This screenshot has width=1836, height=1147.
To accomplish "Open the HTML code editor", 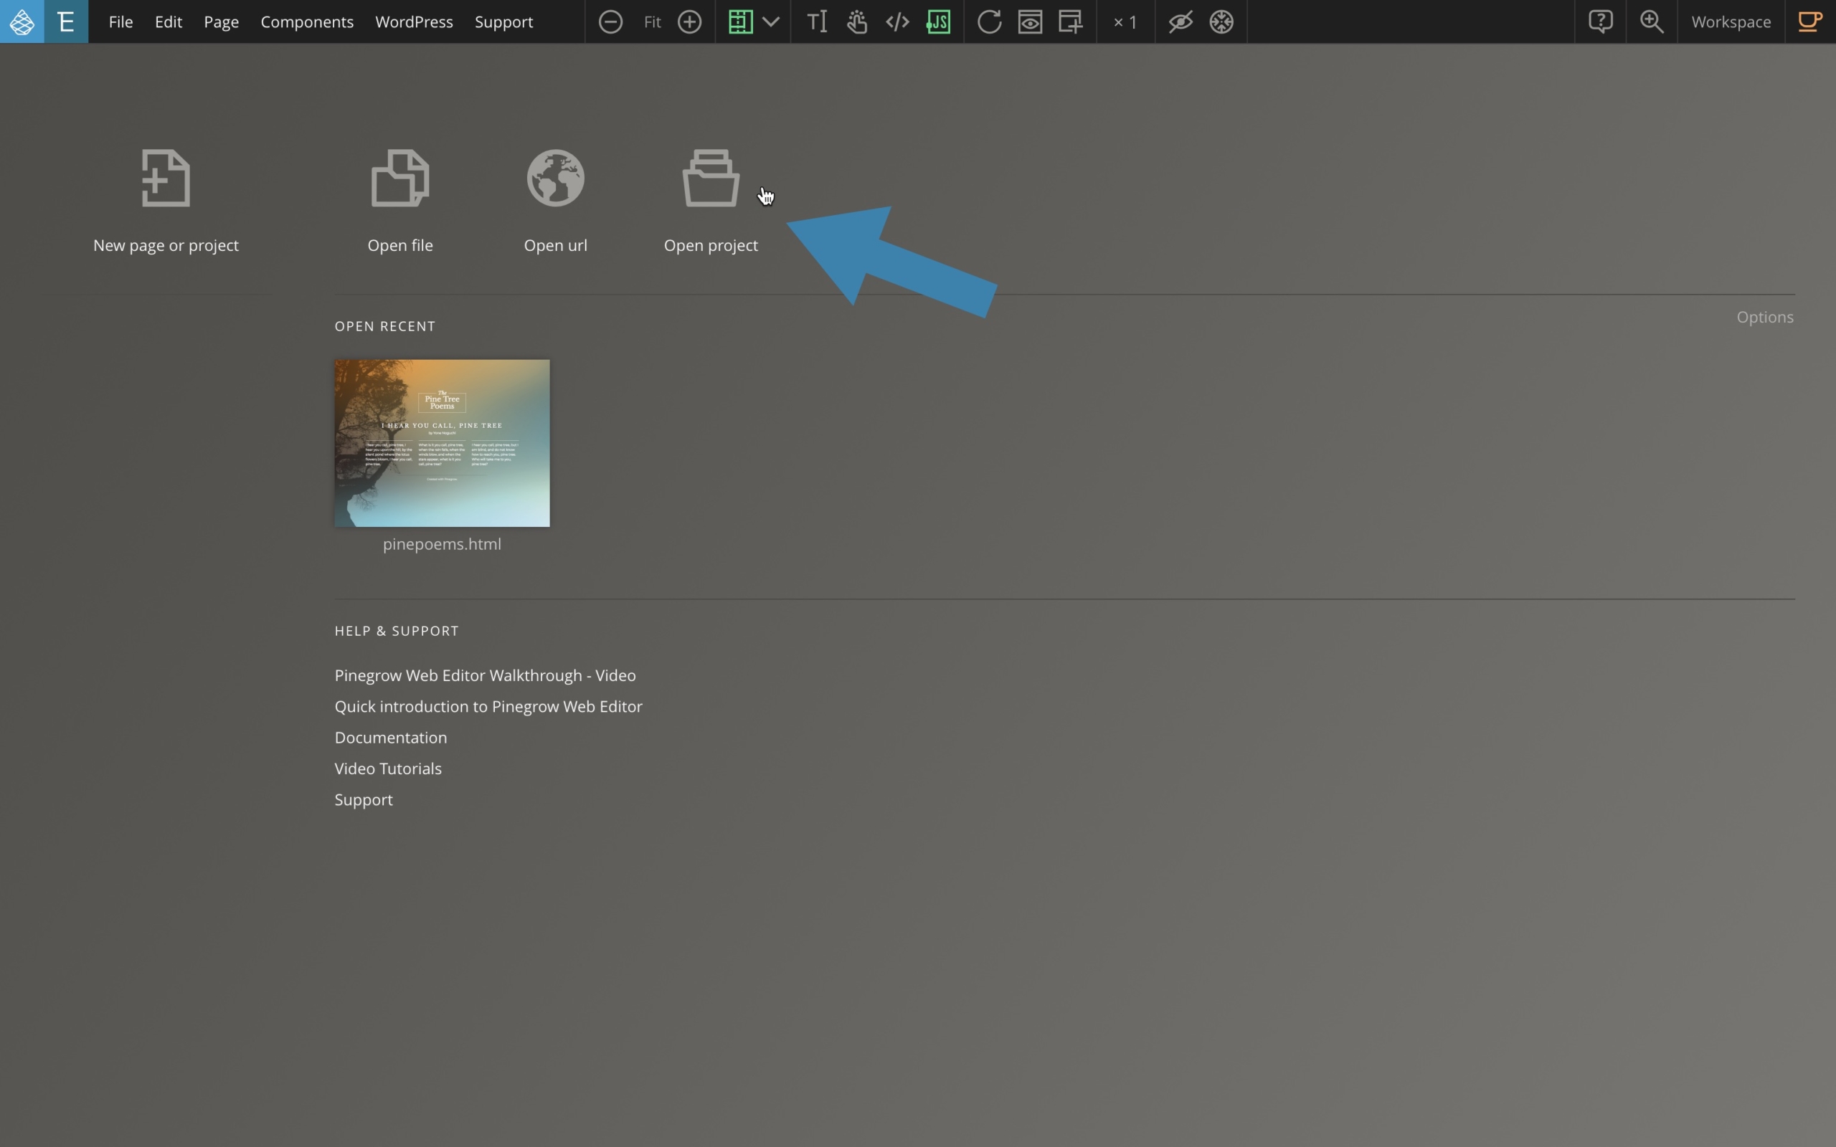I will (896, 22).
